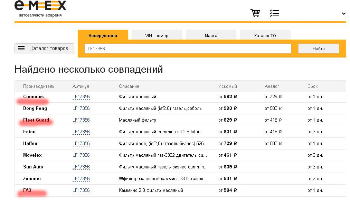Click the ГАЗ manufacturer name
350x217 pixels.
(x=27, y=190)
